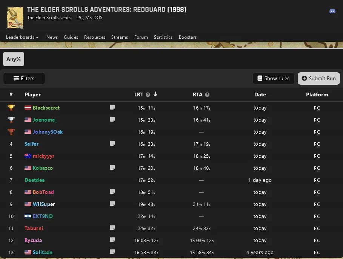Click the note icon beside Taburni's run
Screen dimensions: 343x259
112,228
